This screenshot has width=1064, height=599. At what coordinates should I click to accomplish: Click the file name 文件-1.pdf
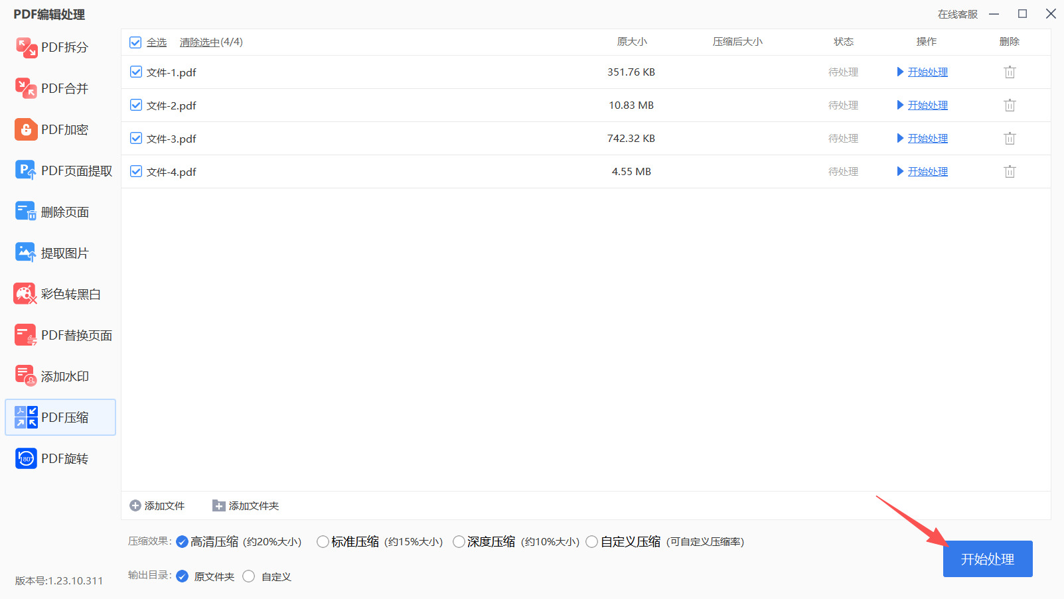click(x=171, y=73)
